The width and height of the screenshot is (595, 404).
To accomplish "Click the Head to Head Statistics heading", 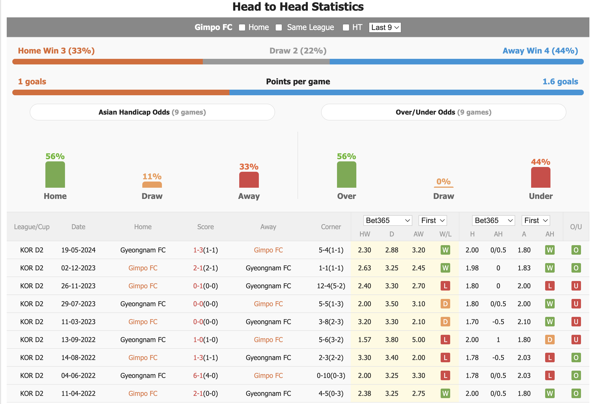I will (298, 7).
